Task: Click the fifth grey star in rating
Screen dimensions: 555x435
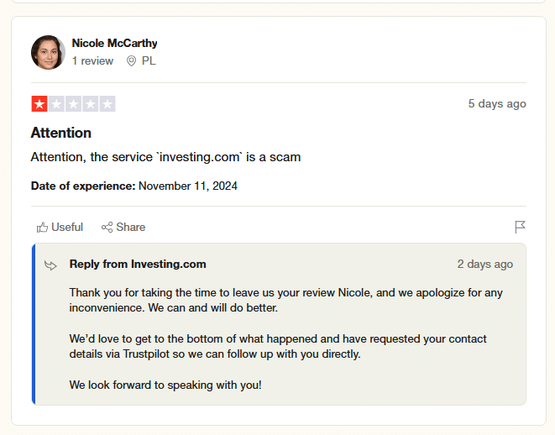Action: click(107, 103)
